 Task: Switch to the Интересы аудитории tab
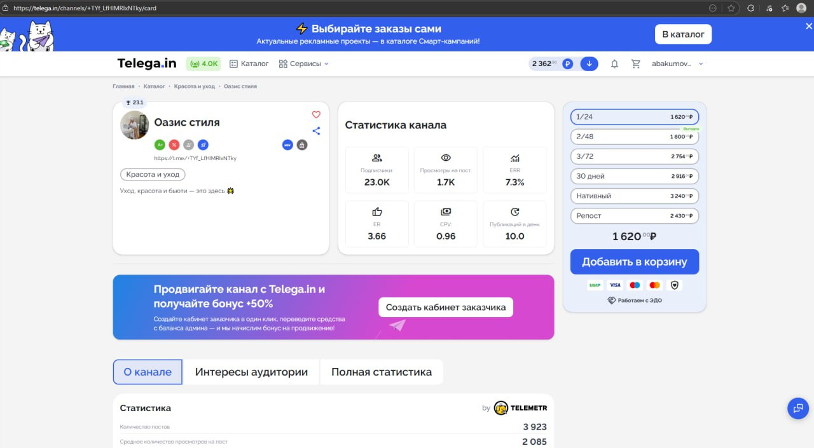point(251,372)
